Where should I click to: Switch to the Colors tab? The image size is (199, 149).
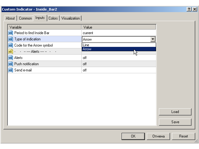click(x=53, y=18)
